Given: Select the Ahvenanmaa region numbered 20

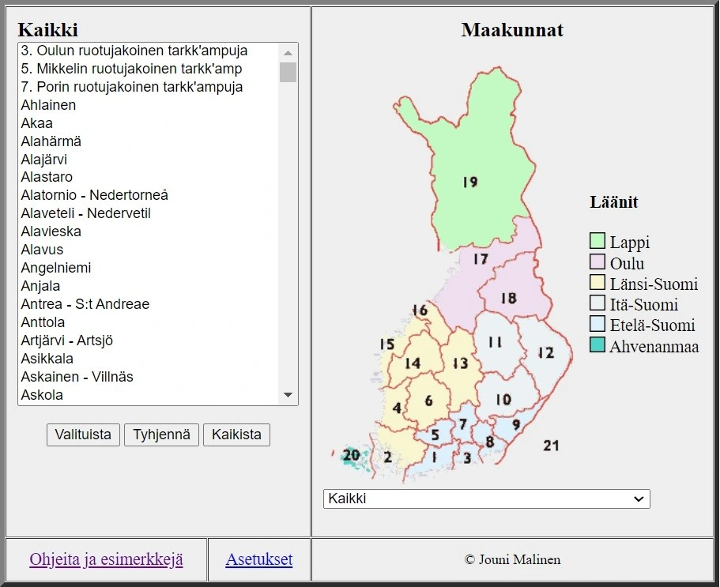Looking at the screenshot, I should click(351, 455).
